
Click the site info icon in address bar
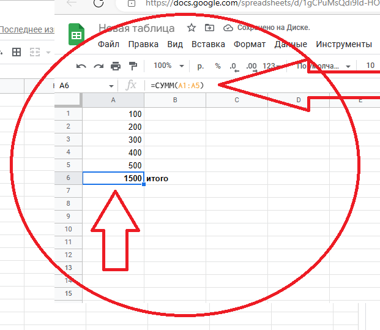132,4
